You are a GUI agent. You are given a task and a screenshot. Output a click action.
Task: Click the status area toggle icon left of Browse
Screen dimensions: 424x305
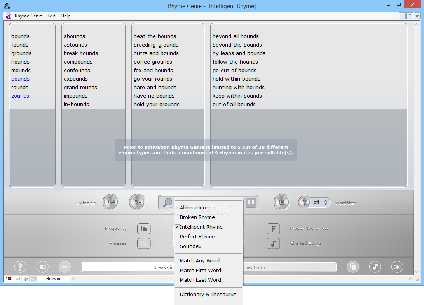[x=33, y=279]
